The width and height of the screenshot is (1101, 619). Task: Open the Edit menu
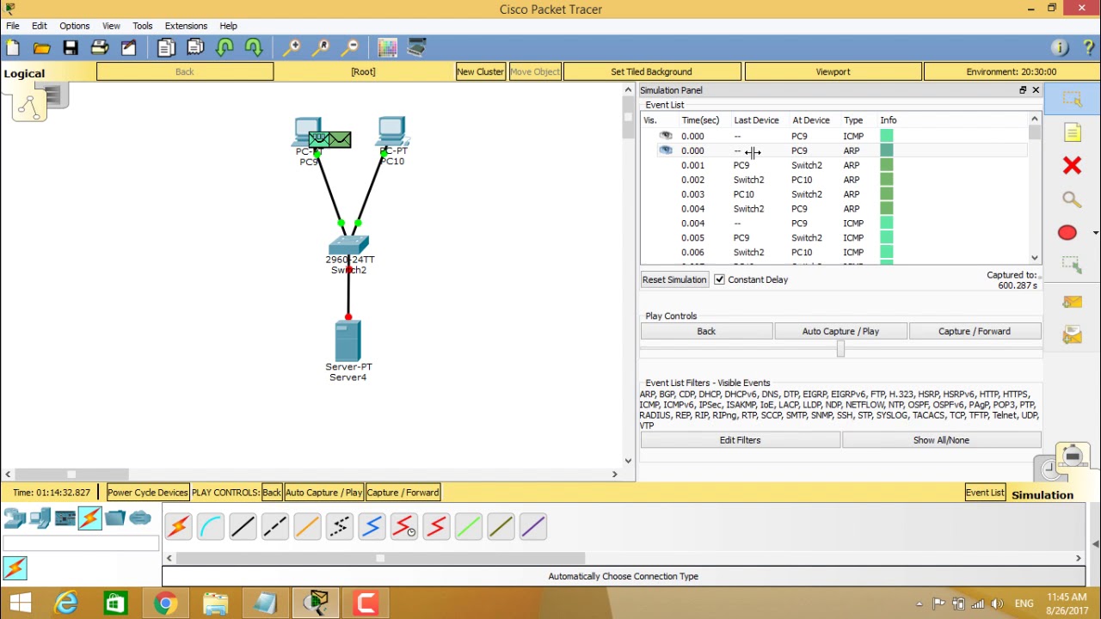click(40, 26)
